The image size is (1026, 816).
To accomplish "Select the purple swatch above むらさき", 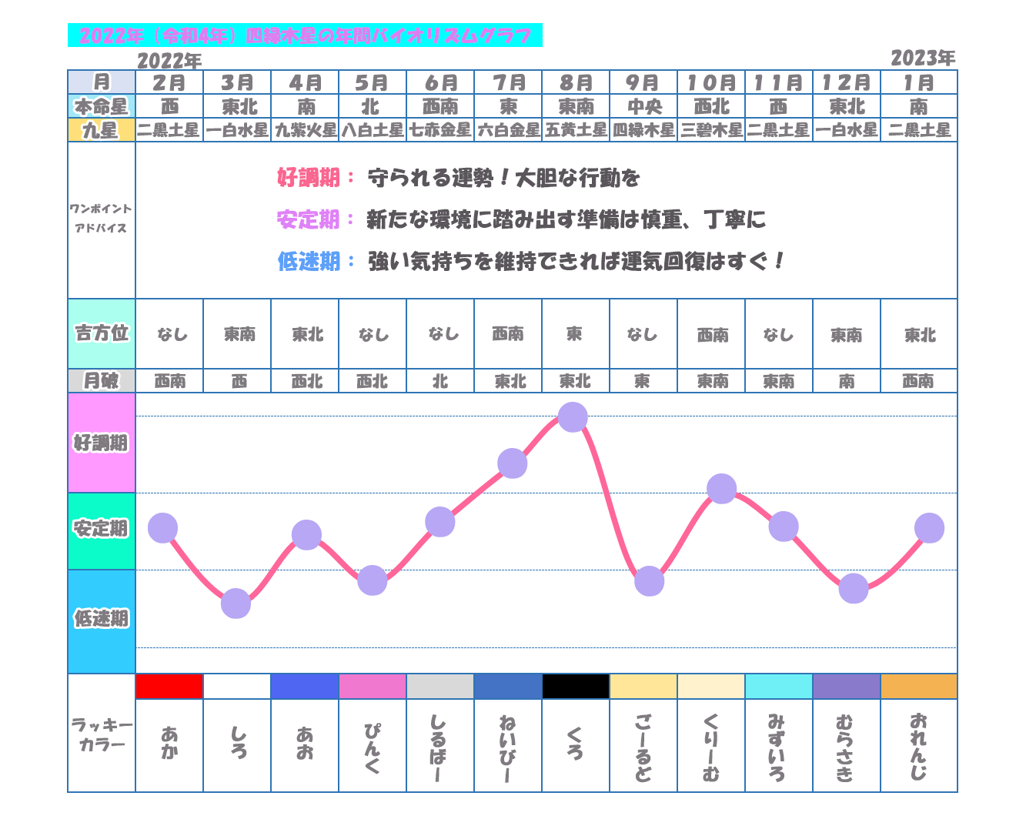I will coord(847,686).
